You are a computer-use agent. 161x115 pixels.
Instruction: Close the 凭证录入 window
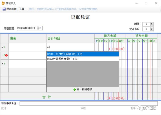pos(156,3)
